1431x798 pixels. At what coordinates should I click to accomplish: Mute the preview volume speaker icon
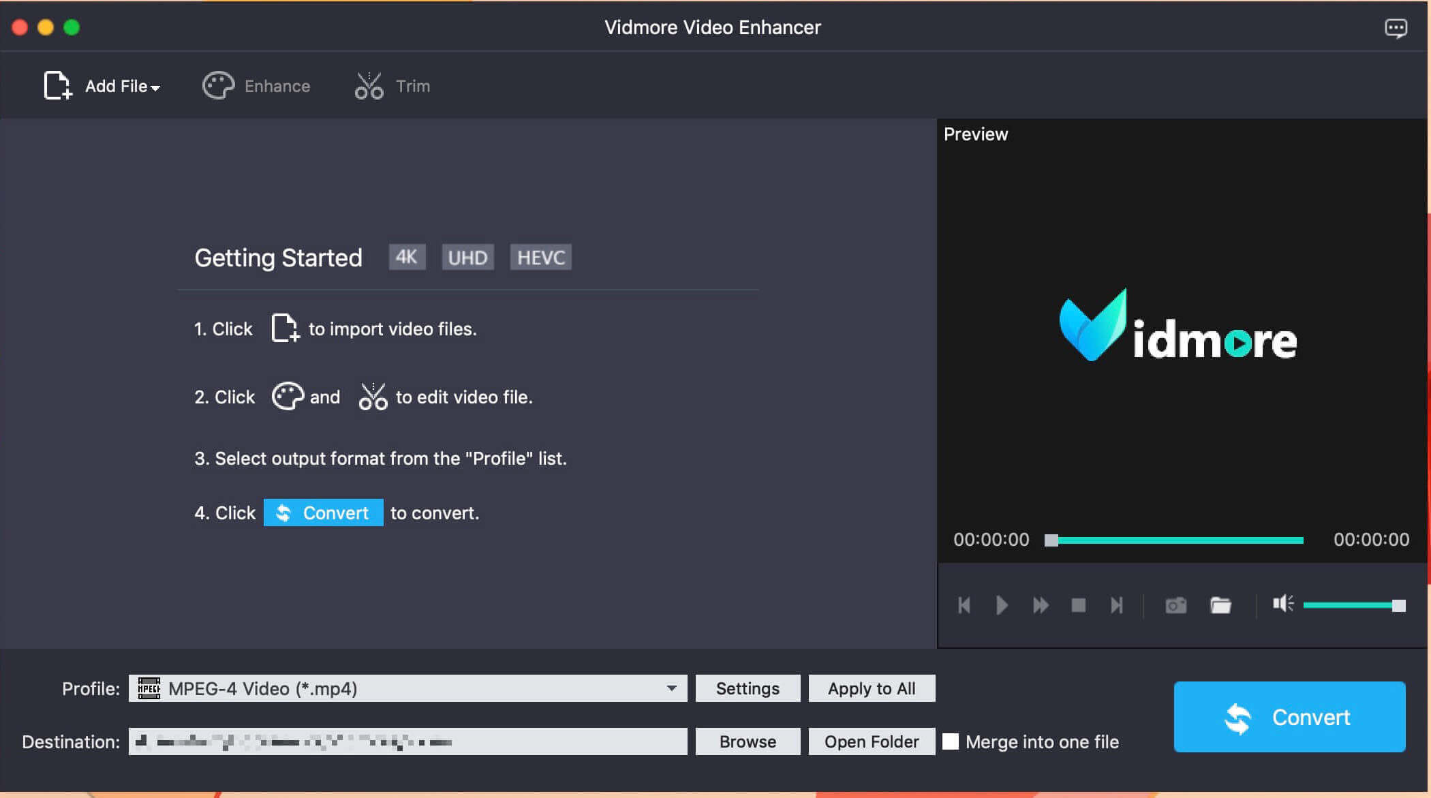pos(1283,604)
